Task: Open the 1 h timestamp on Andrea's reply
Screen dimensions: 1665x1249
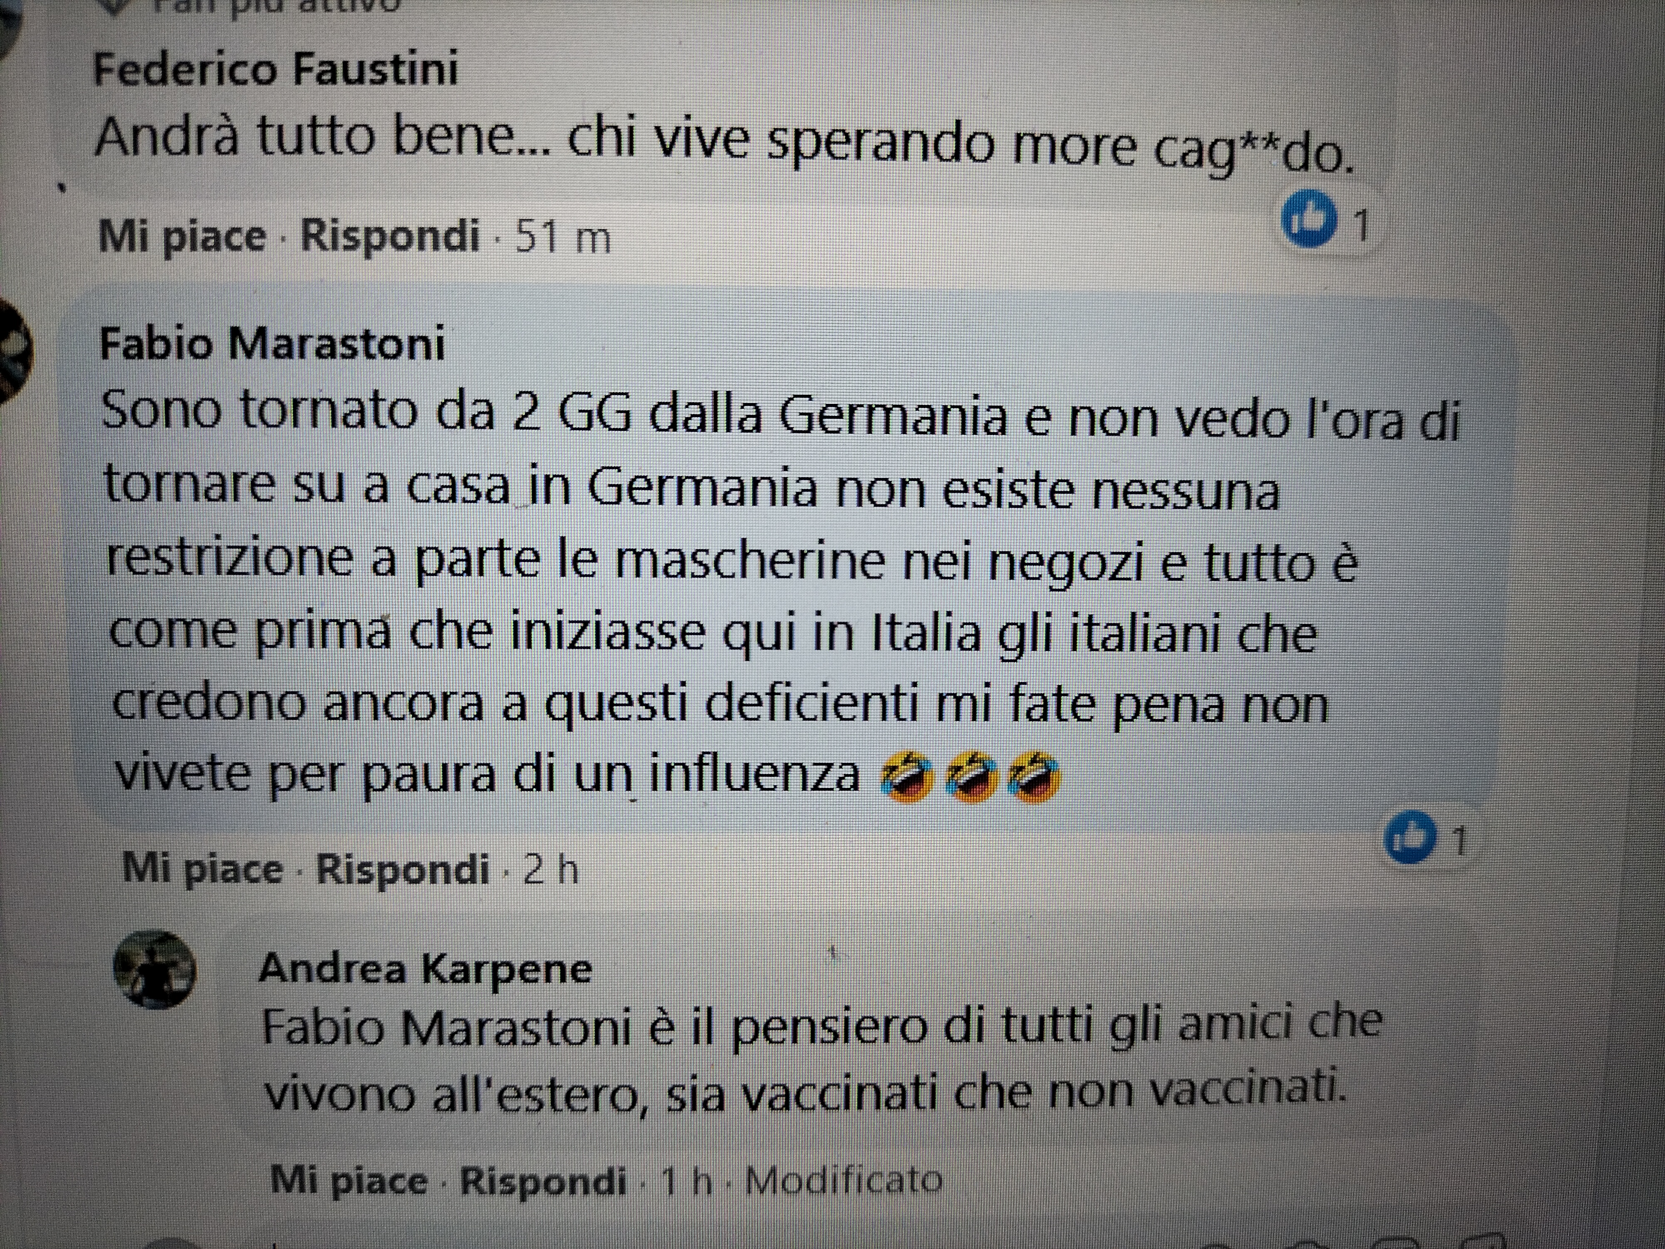Action: [686, 1181]
